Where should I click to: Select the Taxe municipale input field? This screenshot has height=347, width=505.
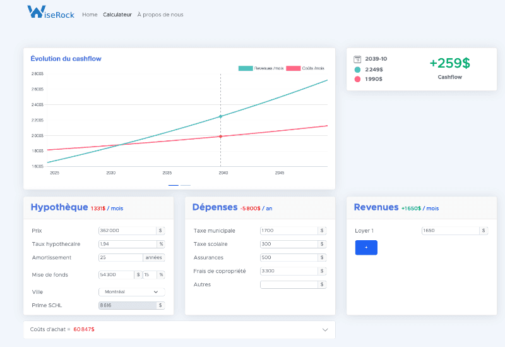pyautogui.click(x=288, y=231)
